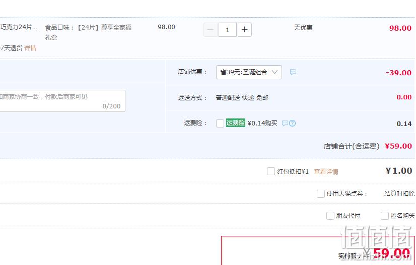Click the comment icon beside store discount

[293, 72]
